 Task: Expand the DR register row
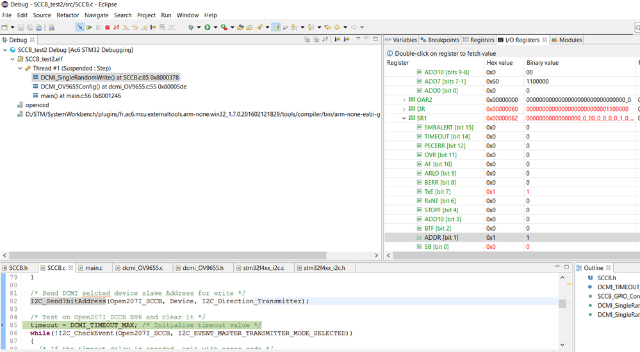(404, 109)
